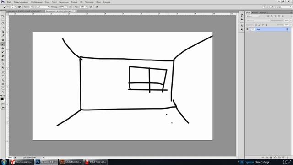This screenshot has height=165, width=293.
Task: Select the History Brush tool
Action: 3,52
